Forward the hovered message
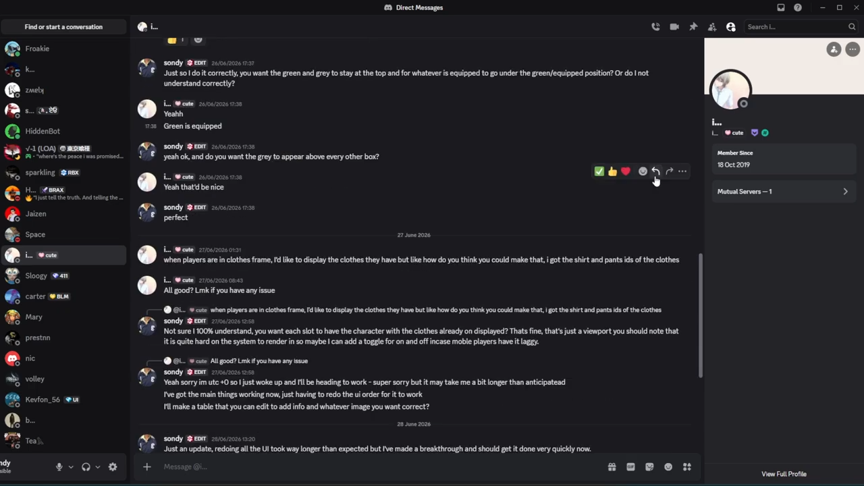Viewport: 864px width, 486px height. tap(669, 171)
